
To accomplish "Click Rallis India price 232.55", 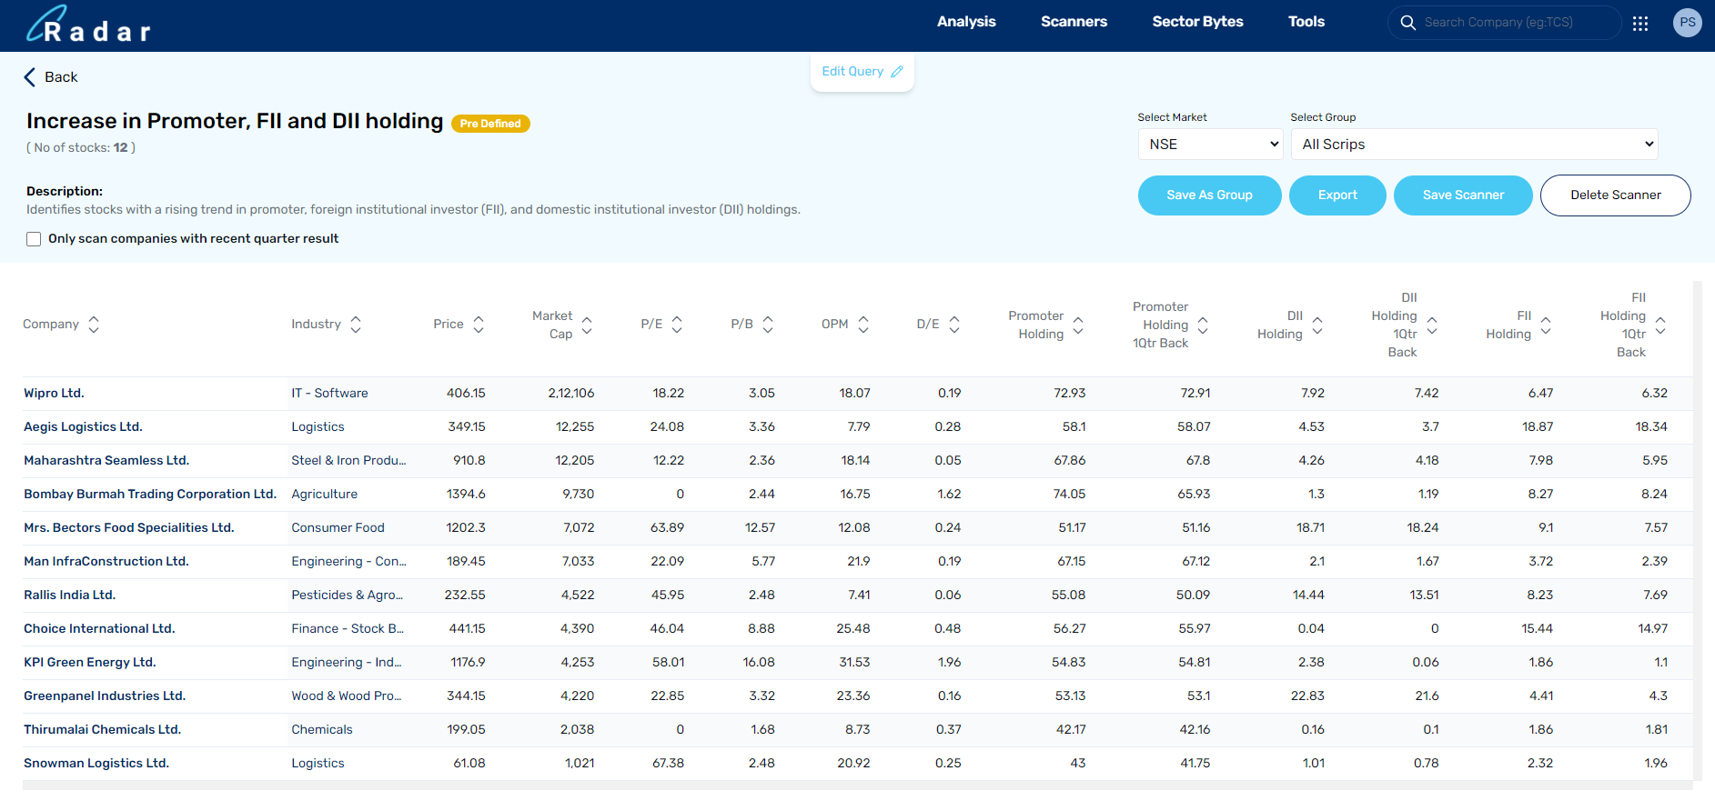I will click(x=465, y=596).
